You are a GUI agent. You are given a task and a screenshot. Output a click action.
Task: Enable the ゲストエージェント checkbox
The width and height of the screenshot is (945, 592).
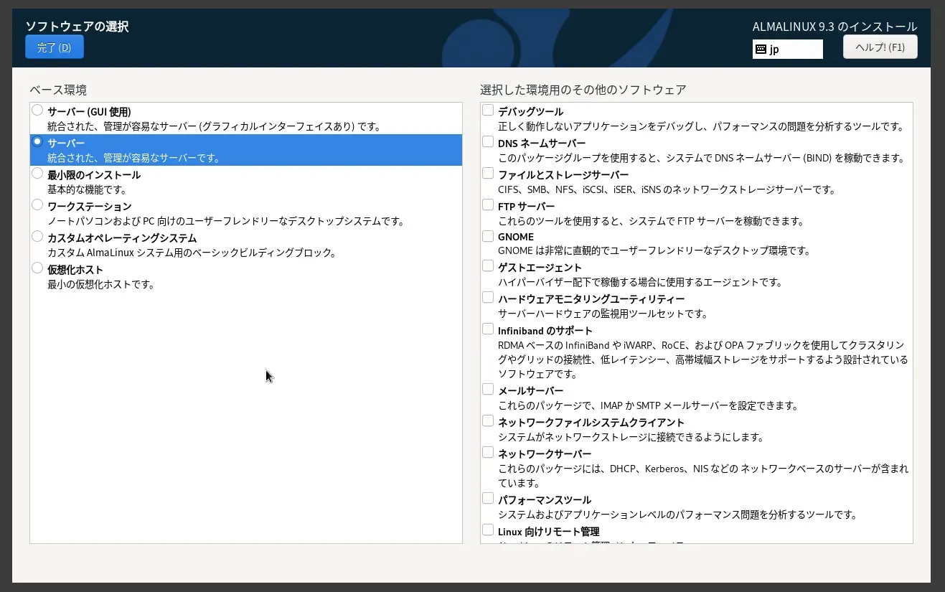(488, 266)
